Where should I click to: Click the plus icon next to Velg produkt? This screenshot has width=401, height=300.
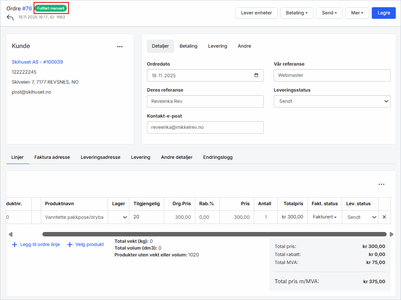tap(70, 244)
